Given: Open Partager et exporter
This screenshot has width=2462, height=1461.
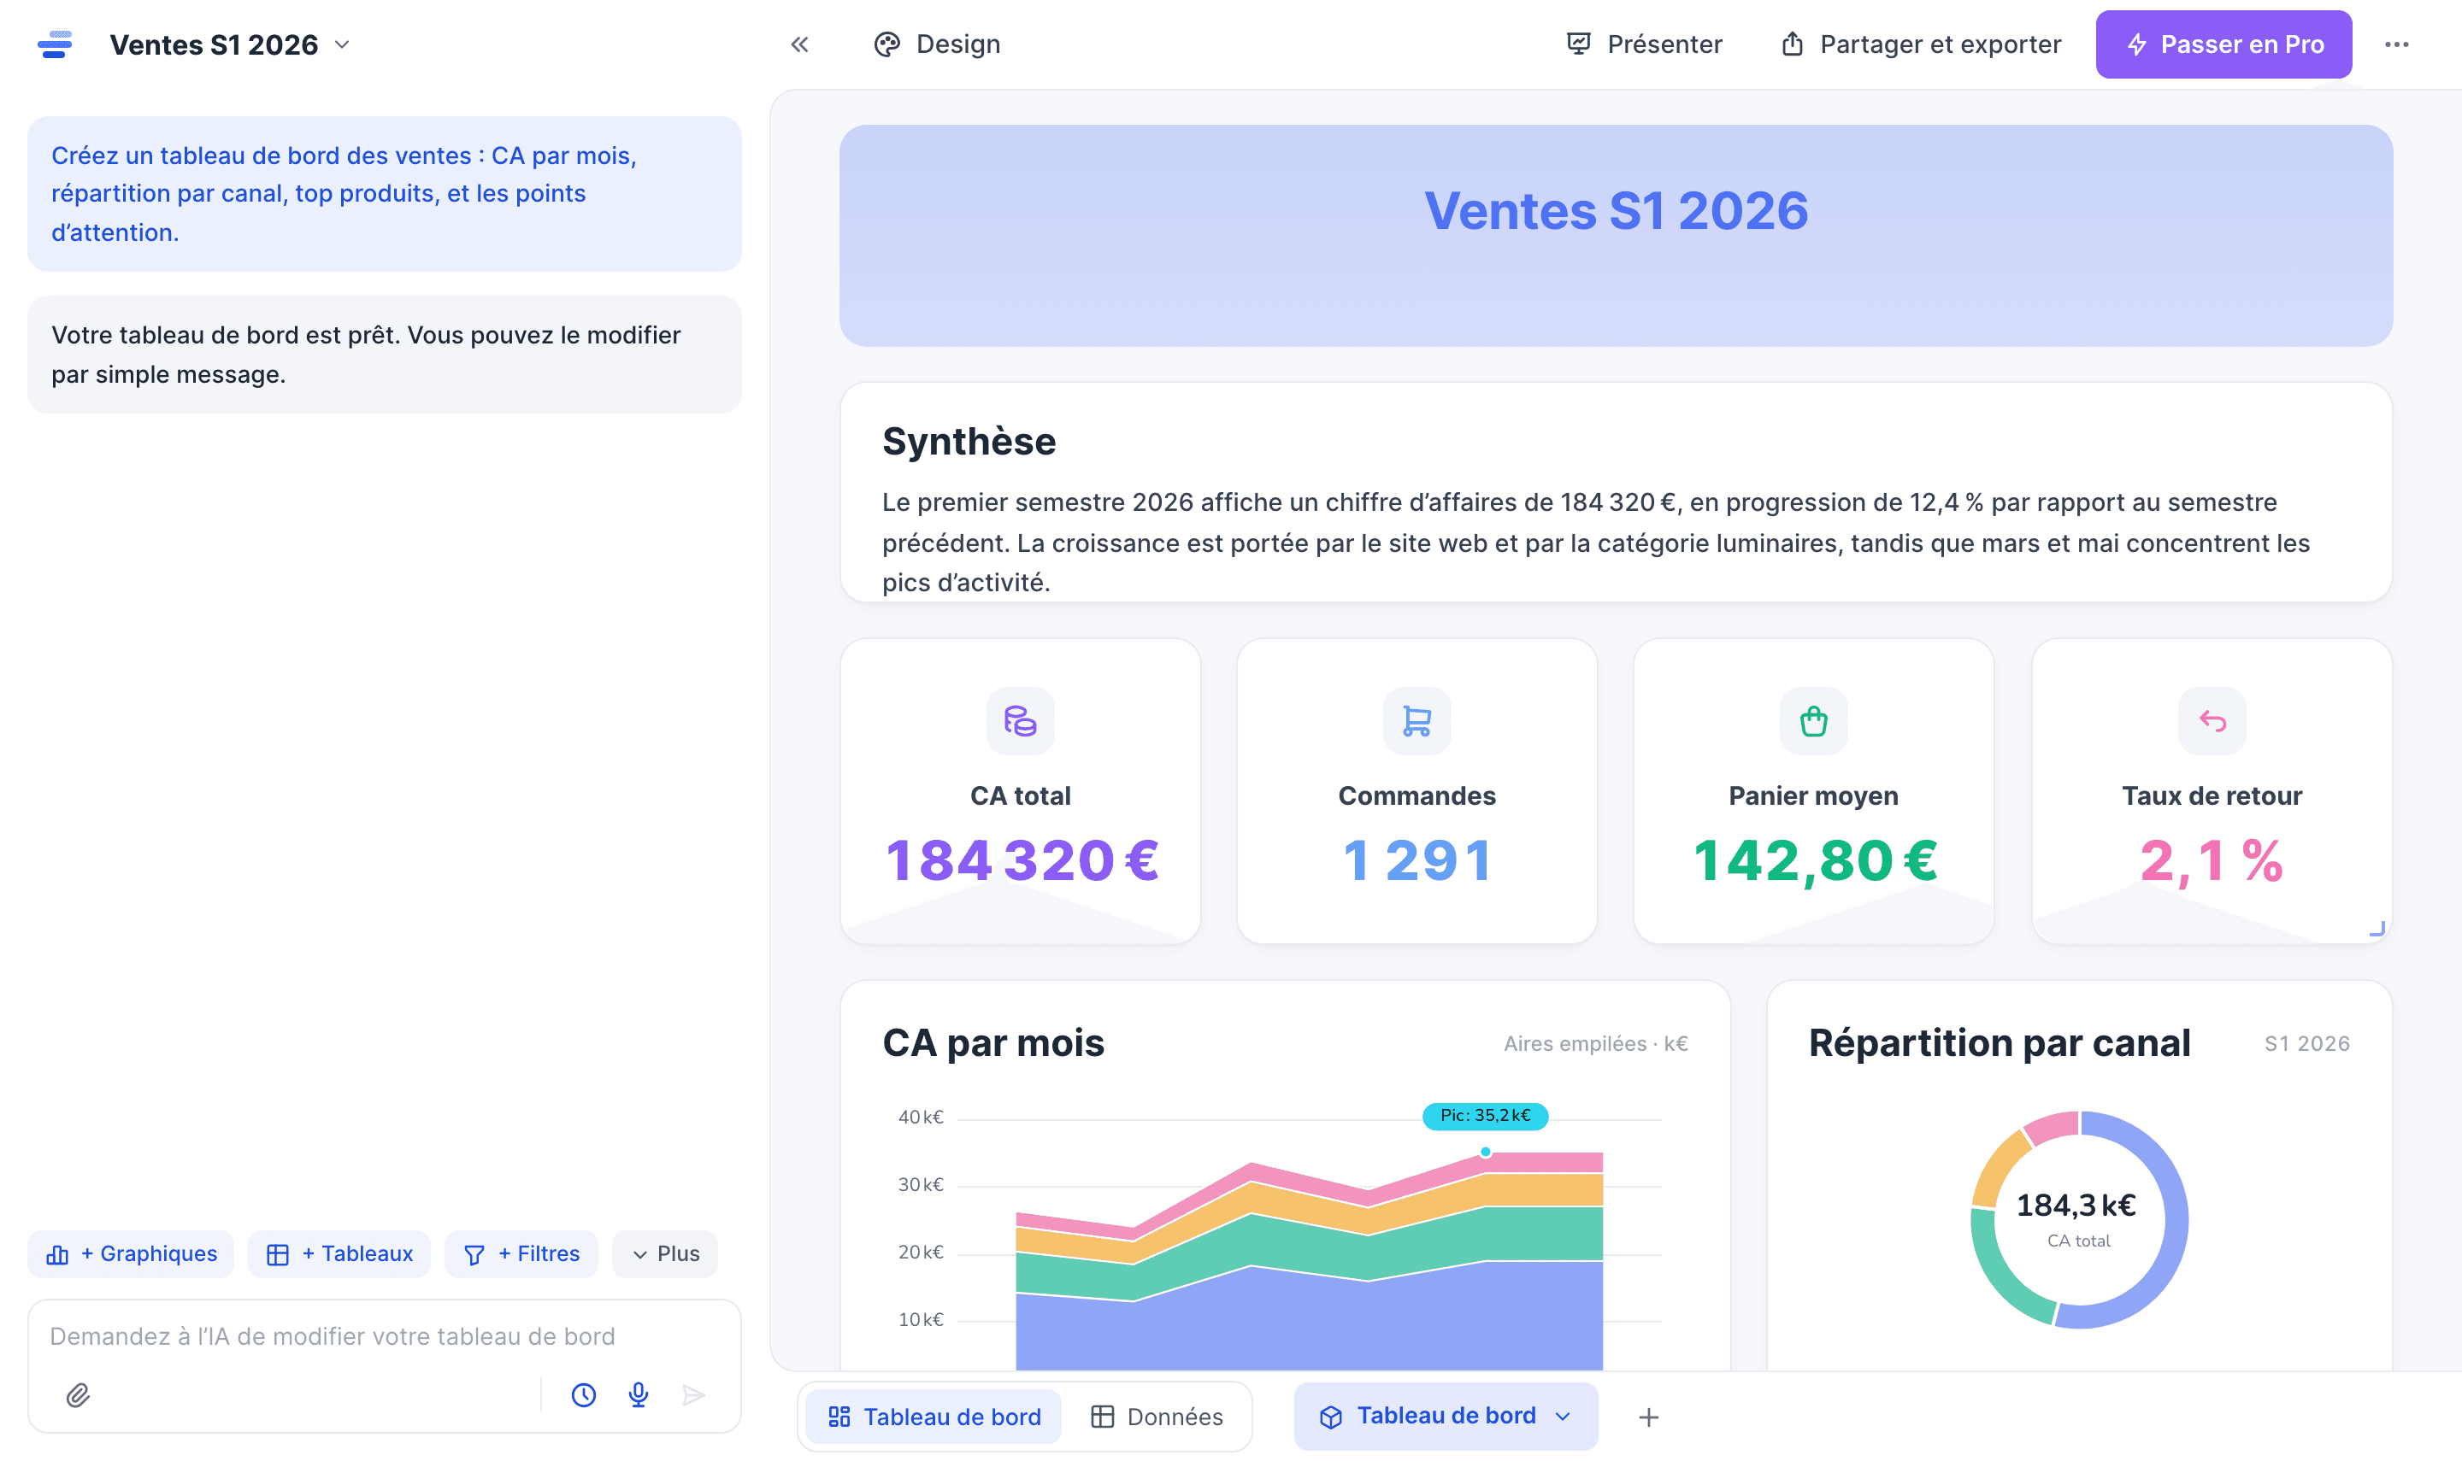Looking at the screenshot, I should click(1922, 44).
